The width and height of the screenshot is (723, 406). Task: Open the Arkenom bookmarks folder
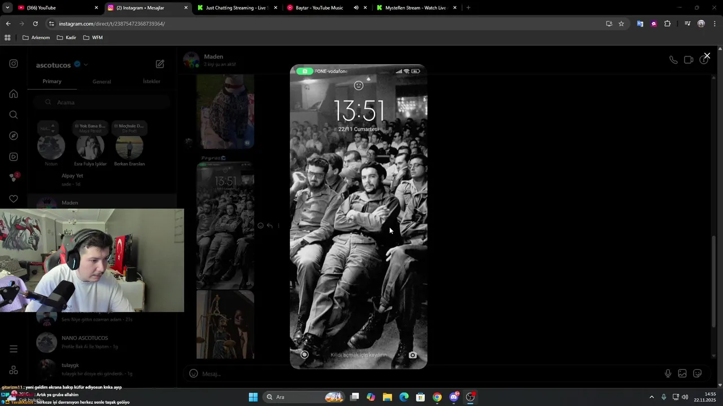36,38
